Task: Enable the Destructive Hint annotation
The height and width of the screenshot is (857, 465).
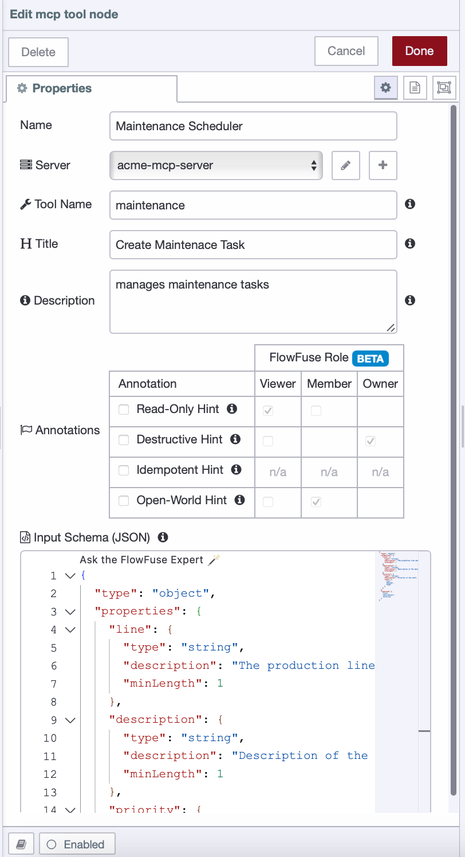Action: (124, 439)
